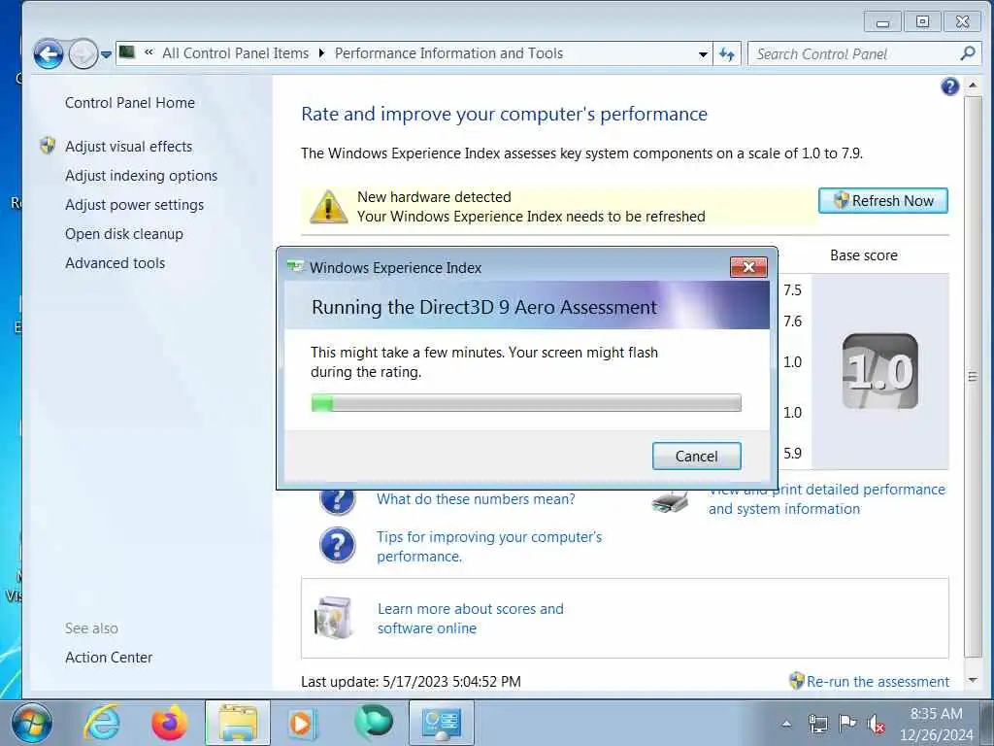Image resolution: width=994 pixels, height=746 pixels.
Task: Open Windows Media Player on taskbar
Action: [x=301, y=723]
